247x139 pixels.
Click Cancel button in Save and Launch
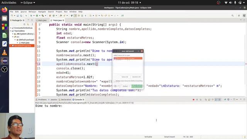tap(125, 86)
